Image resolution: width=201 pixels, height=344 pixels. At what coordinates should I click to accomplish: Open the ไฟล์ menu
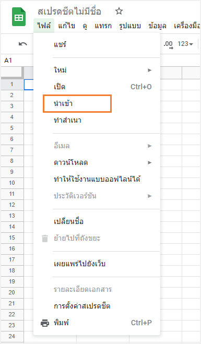(44, 26)
